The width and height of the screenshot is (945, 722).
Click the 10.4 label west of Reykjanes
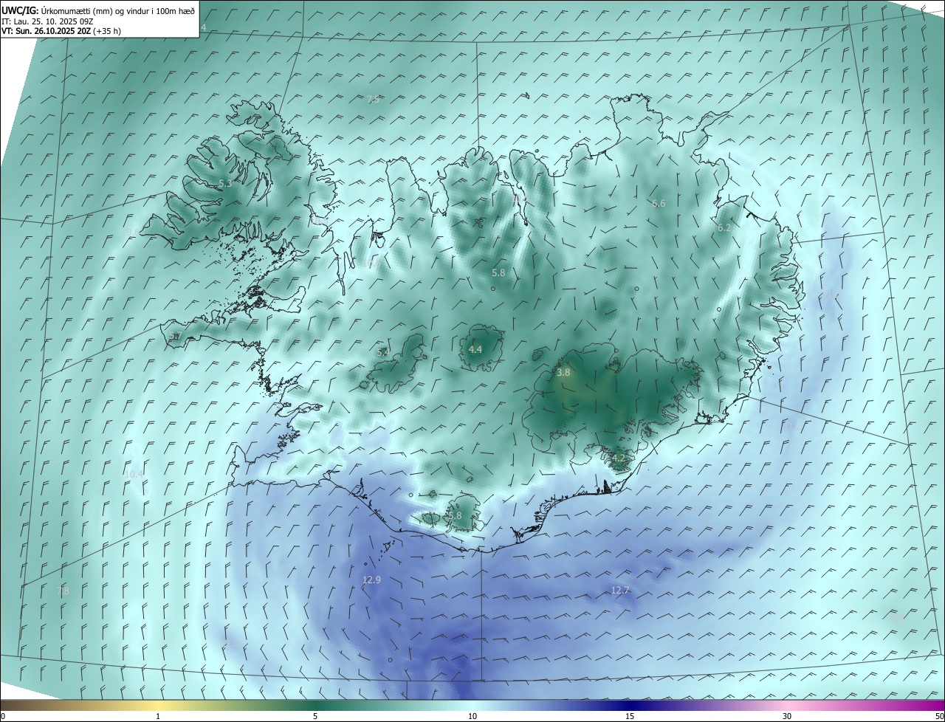pyautogui.click(x=134, y=474)
